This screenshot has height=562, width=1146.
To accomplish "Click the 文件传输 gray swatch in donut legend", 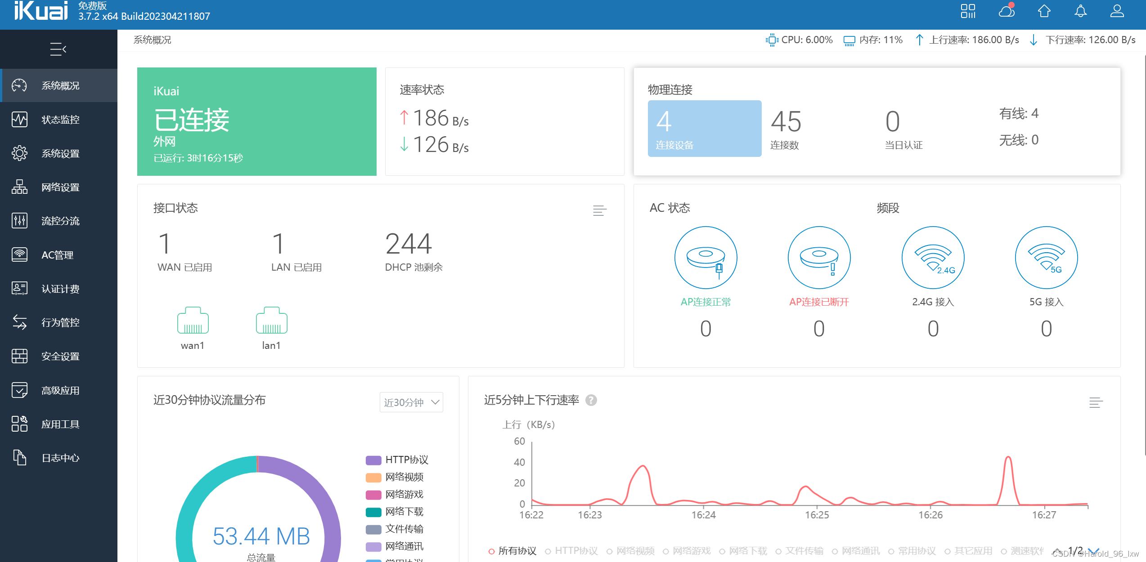I will pyautogui.click(x=373, y=529).
